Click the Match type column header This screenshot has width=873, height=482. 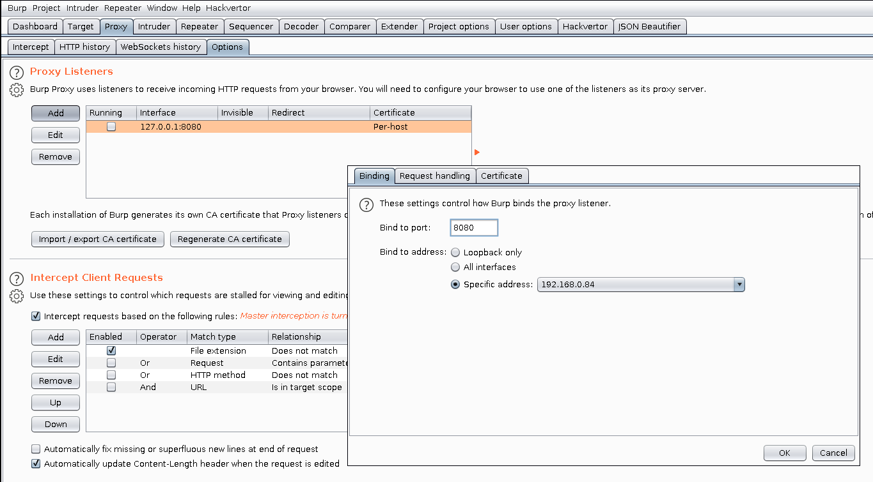pyautogui.click(x=228, y=336)
